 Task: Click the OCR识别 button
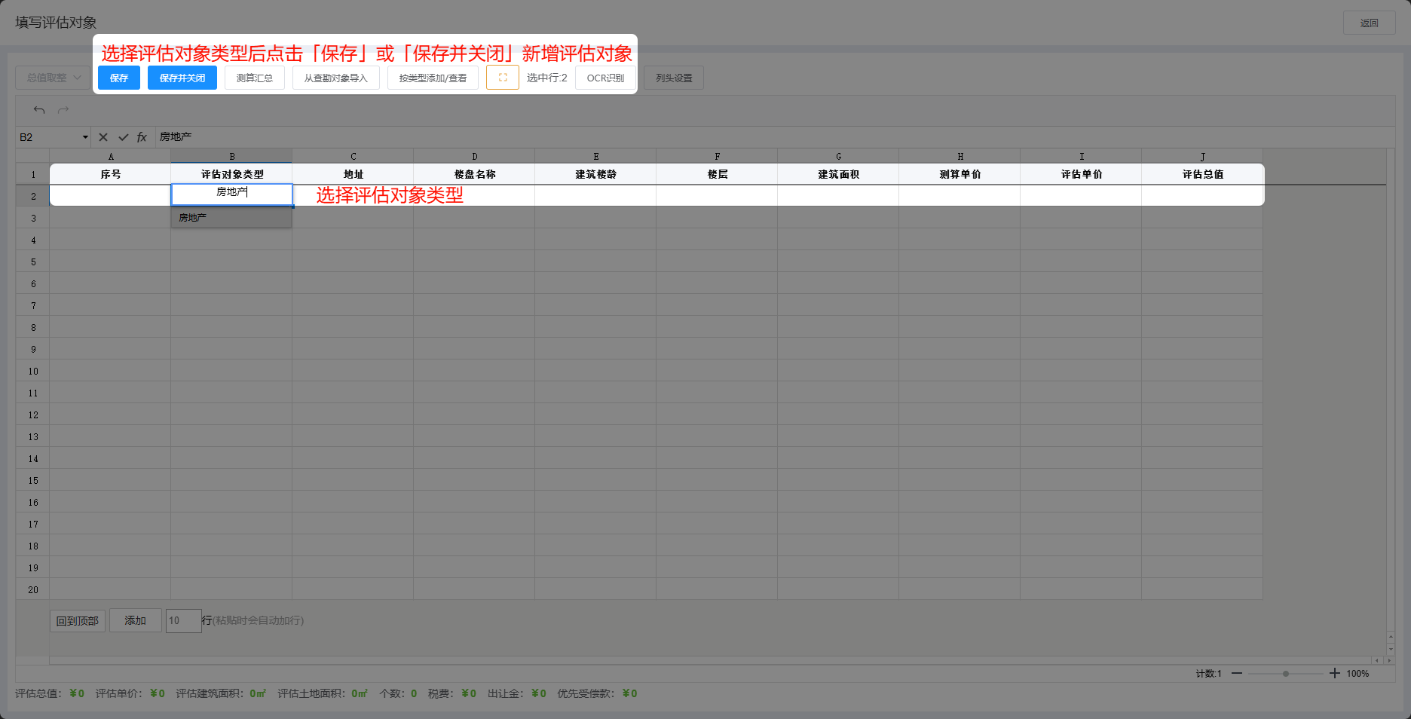[605, 78]
